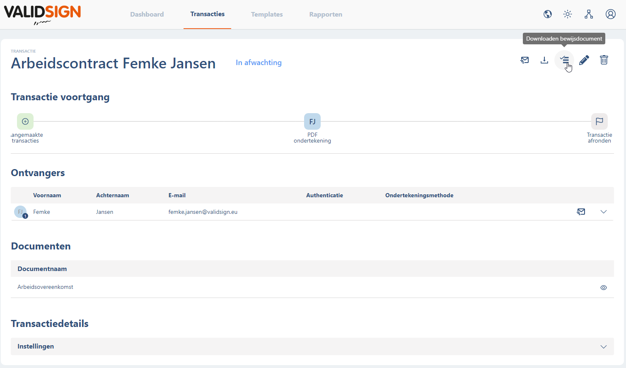Download the evidence summary (bewijsdocument)
This screenshot has width=626, height=368.
point(564,60)
